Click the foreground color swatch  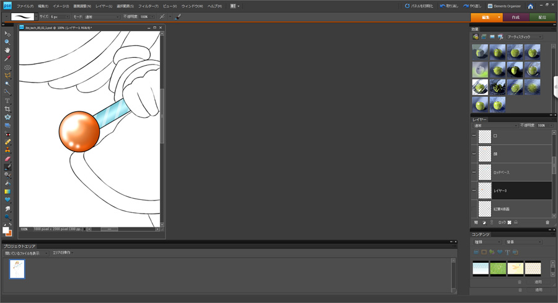tap(6, 230)
